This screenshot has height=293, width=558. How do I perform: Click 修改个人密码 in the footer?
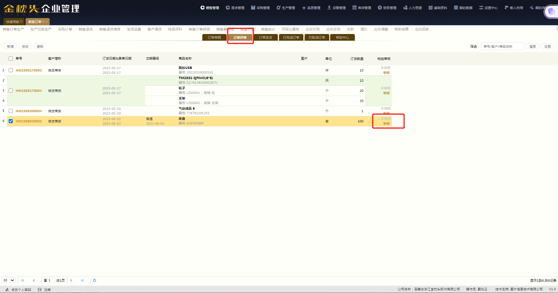tap(21, 290)
